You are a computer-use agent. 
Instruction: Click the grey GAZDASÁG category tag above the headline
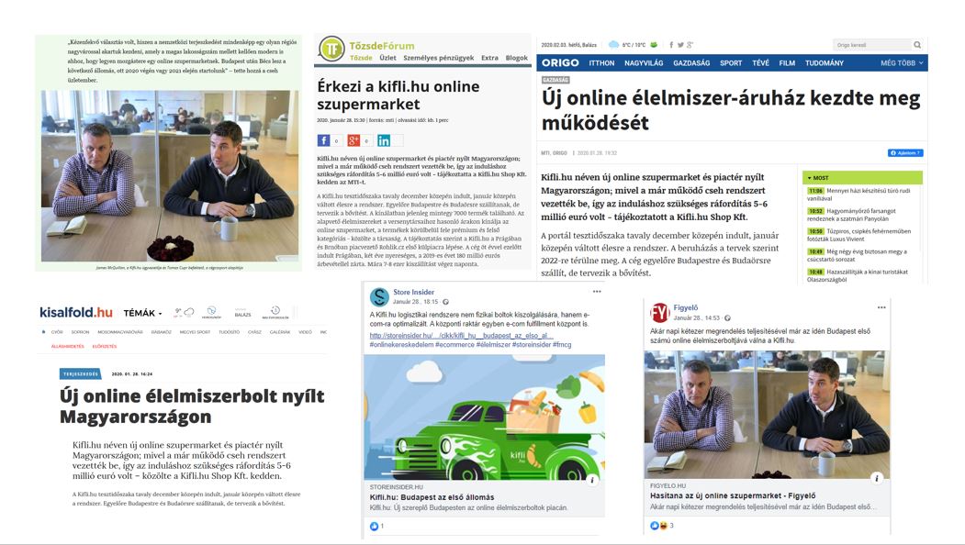[x=555, y=80]
